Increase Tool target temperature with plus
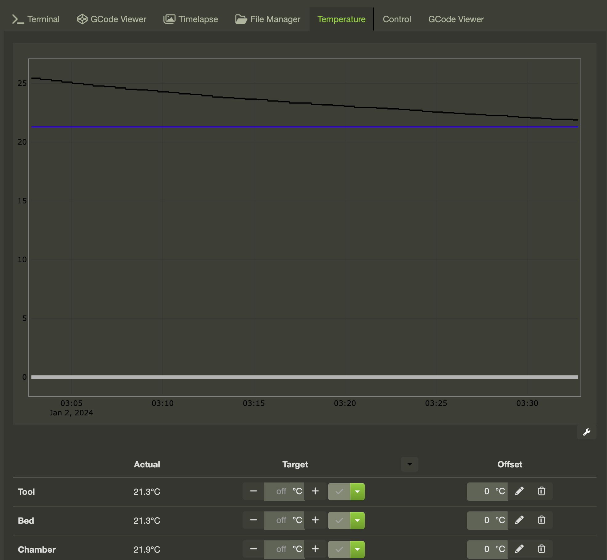The width and height of the screenshot is (607, 560). (x=315, y=491)
